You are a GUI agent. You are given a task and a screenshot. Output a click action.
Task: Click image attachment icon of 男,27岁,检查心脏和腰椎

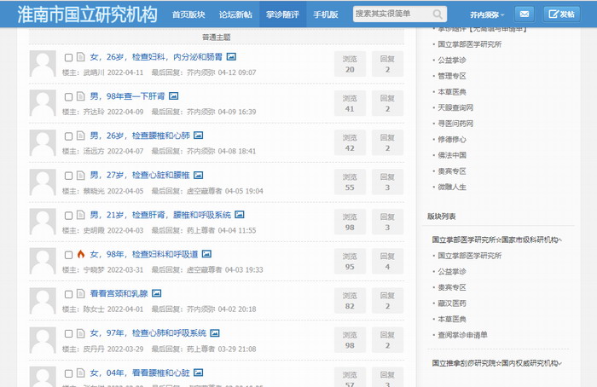198,175
